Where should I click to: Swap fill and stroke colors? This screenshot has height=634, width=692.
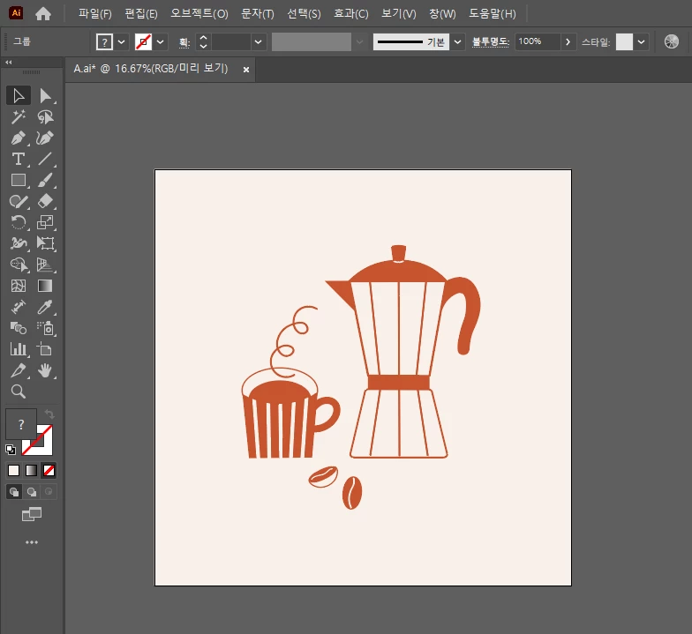tap(50, 414)
